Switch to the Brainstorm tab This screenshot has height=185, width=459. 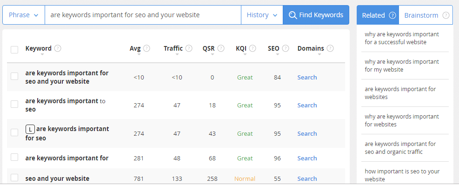click(x=426, y=15)
